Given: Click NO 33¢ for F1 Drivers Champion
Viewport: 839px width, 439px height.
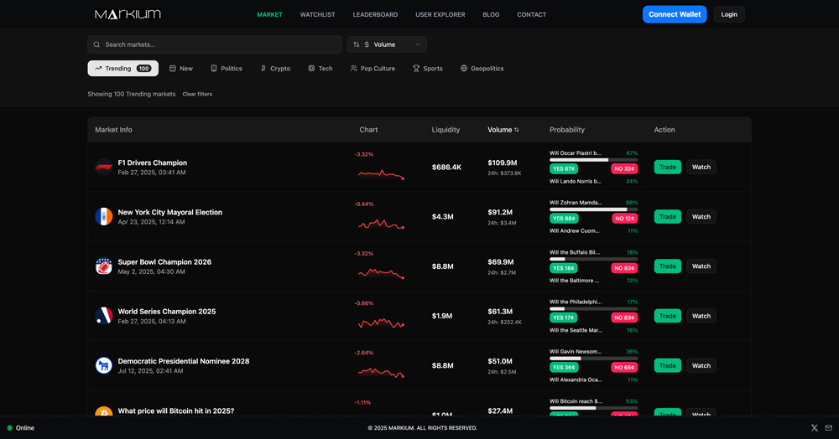Looking at the screenshot, I should pyautogui.click(x=624, y=168).
